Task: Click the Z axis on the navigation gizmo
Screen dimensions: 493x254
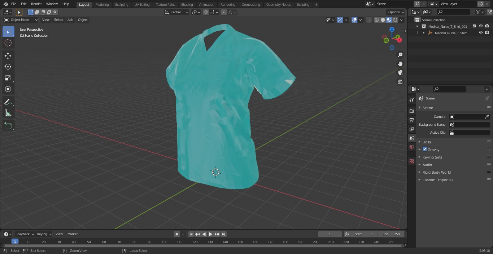Action: tap(392, 30)
